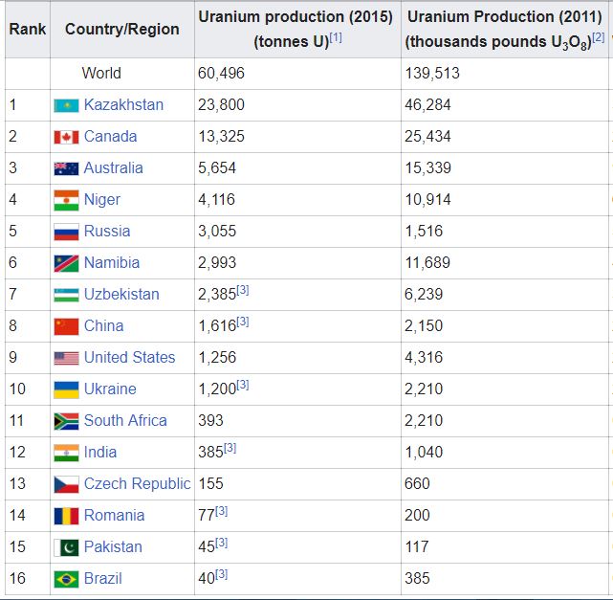Click the Pakistan flag icon
613x600 pixels.
point(66,547)
